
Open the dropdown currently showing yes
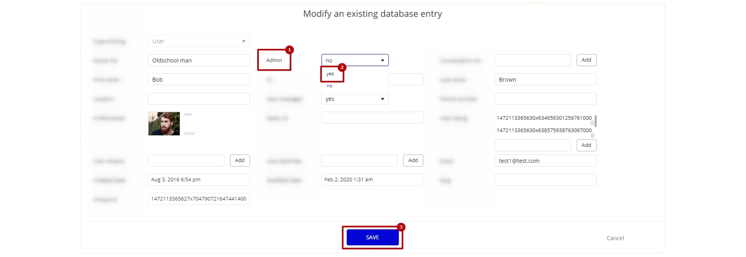click(x=355, y=99)
